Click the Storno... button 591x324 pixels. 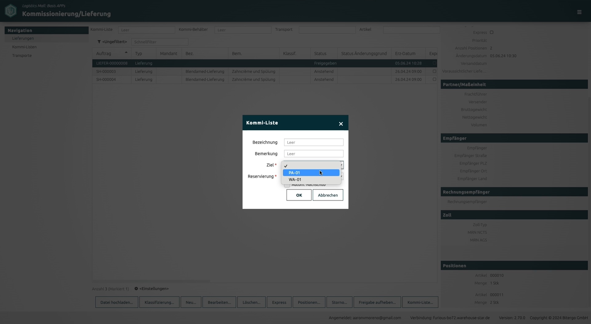pos(340,302)
